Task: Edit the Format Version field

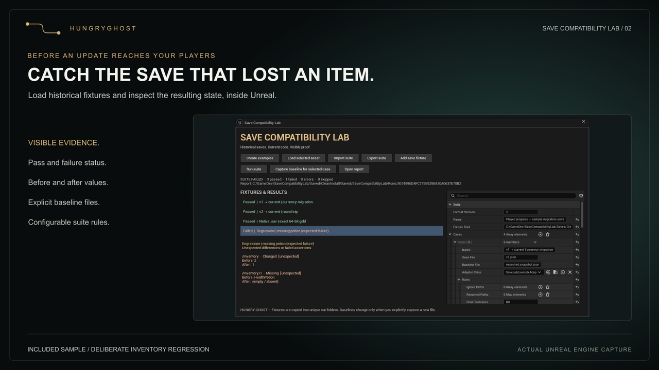Action: [521, 212]
